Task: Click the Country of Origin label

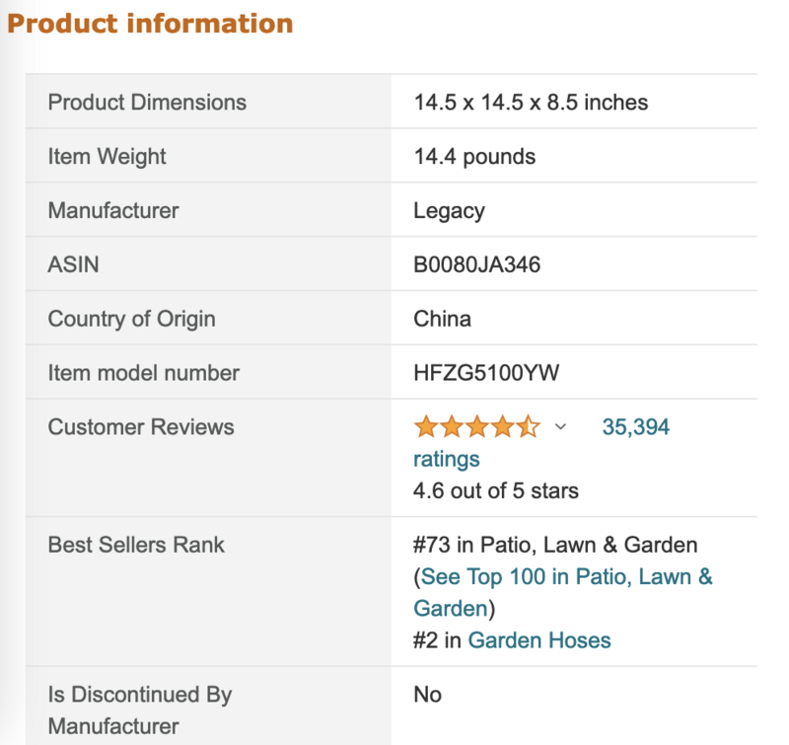Action: pos(131,319)
